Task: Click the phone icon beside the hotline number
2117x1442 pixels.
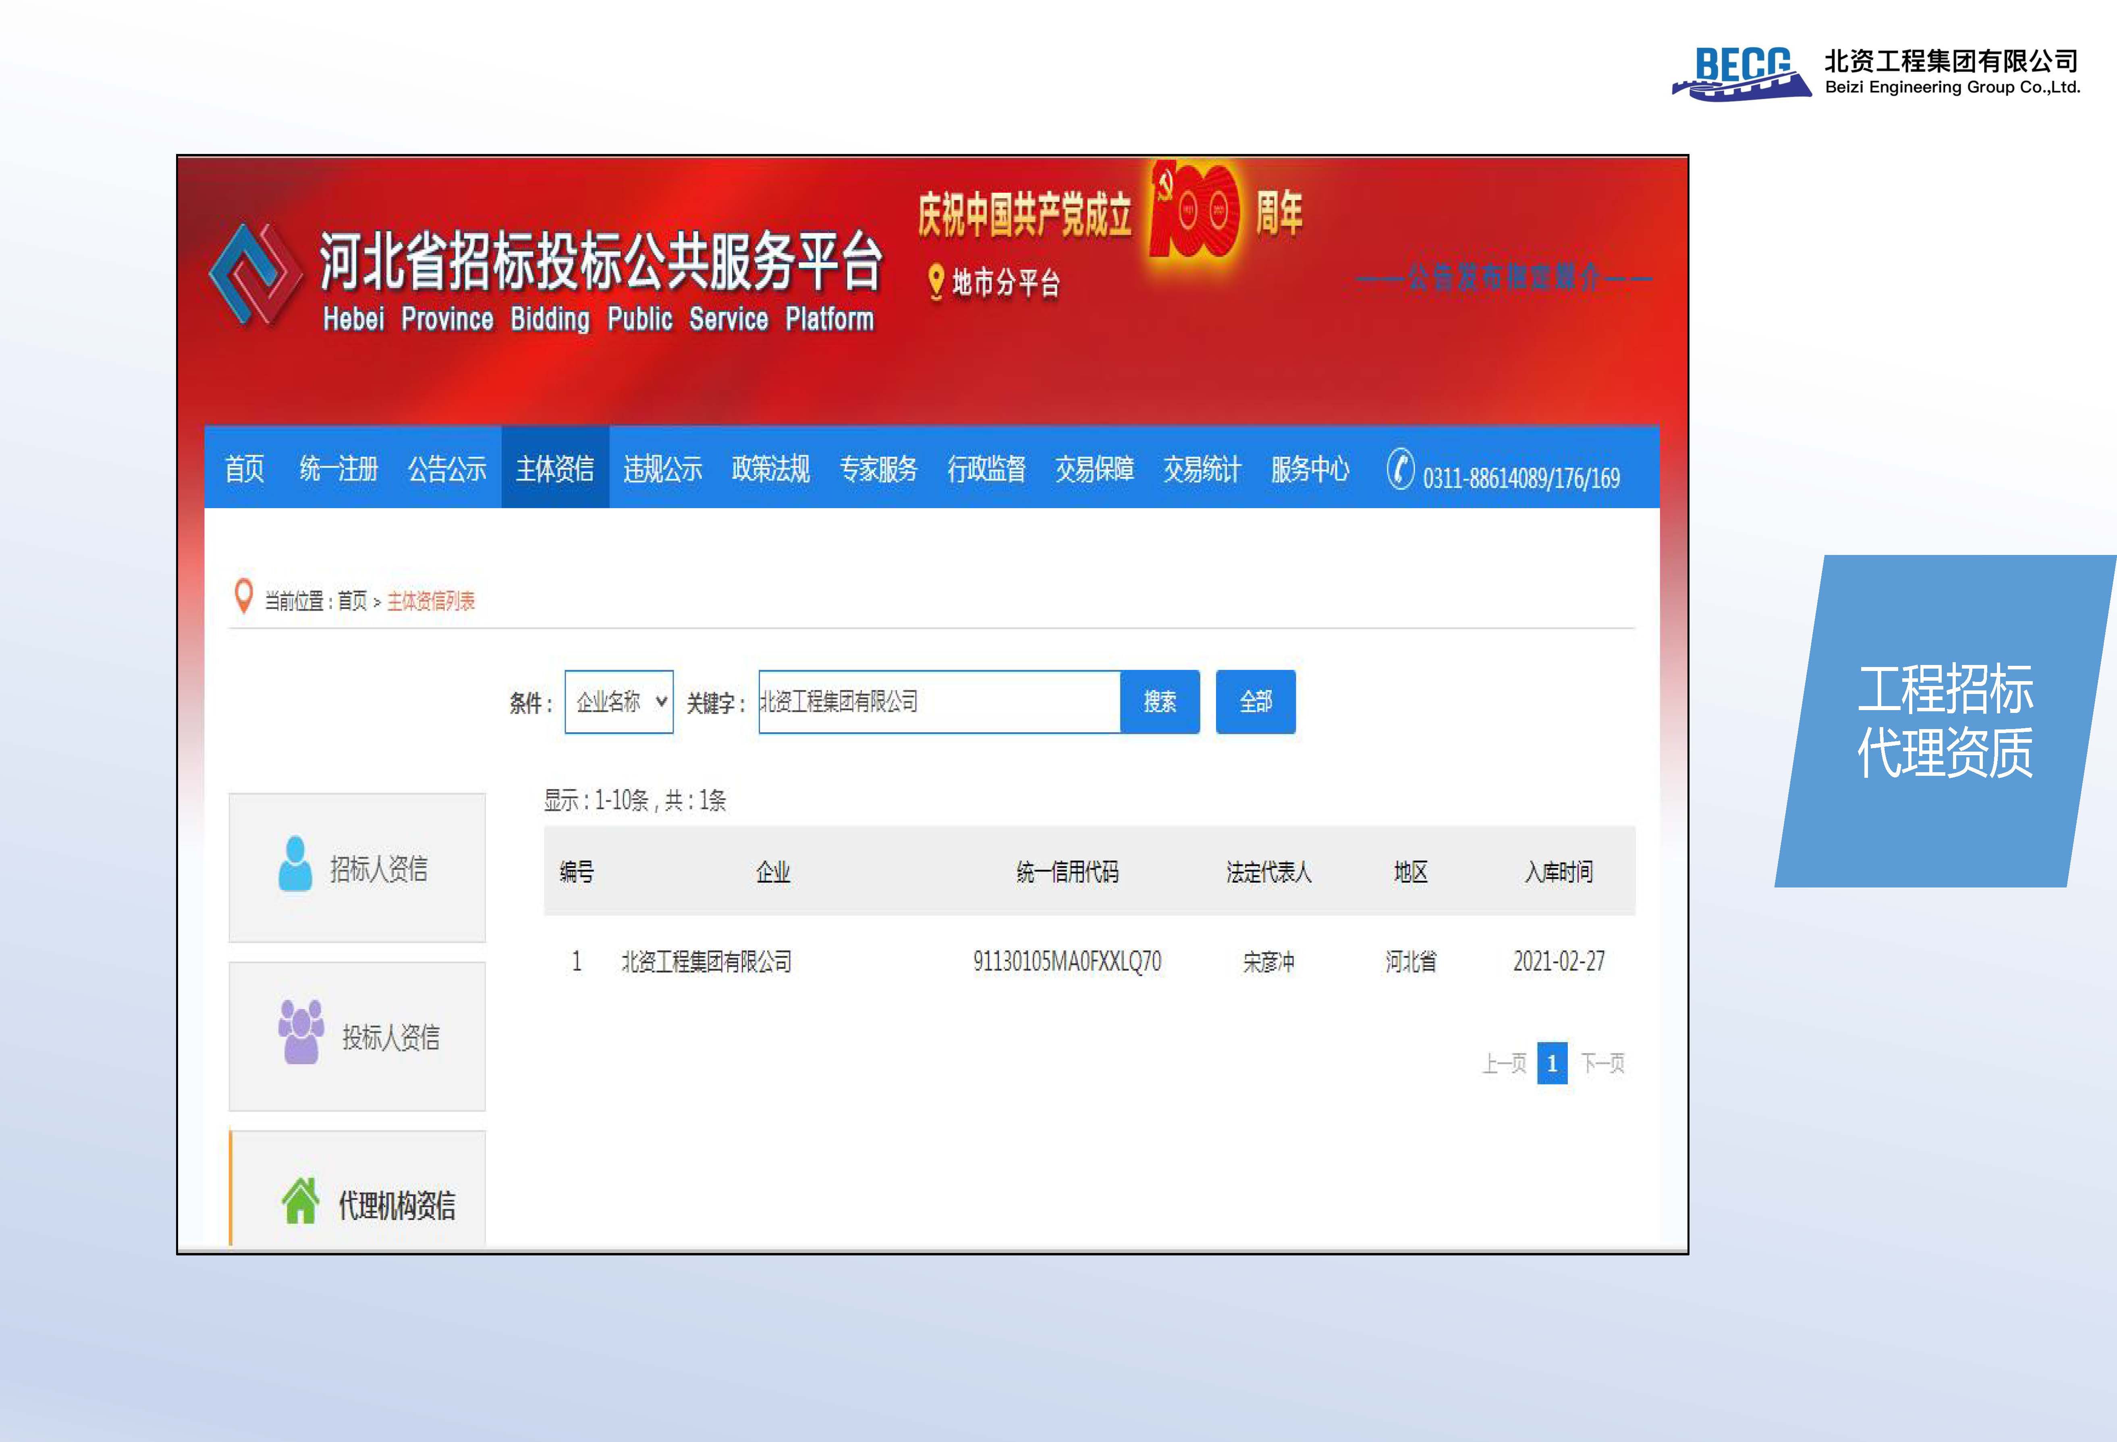Action: [1400, 470]
